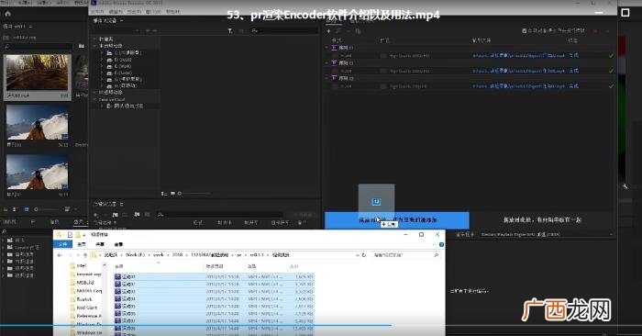Toggle the second queue output's preset checkbox
Screen dimensions: 642x336
[x=383, y=71]
